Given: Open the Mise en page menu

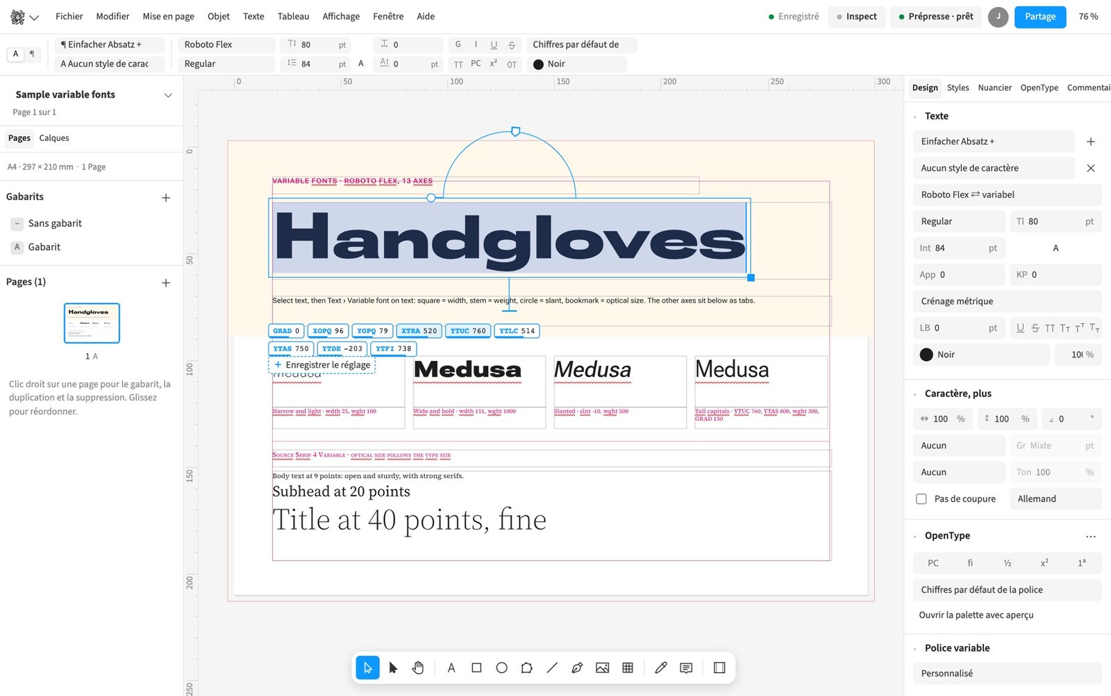Looking at the screenshot, I should 168,17.
